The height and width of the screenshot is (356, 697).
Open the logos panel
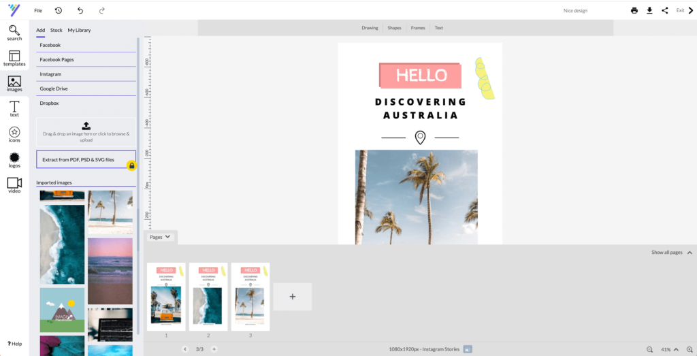(14, 160)
